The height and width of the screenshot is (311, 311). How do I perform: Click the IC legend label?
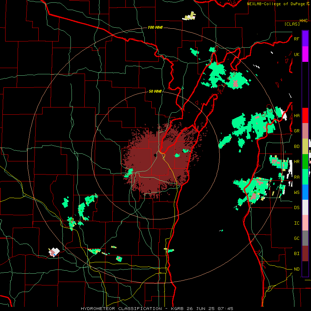296,223
